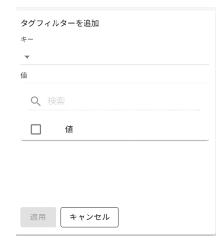The height and width of the screenshot is (246, 223).
Task: Click the search icon beside 検索
Action: coord(36,101)
